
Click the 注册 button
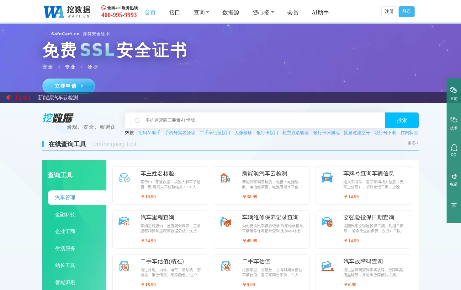pos(389,12)
